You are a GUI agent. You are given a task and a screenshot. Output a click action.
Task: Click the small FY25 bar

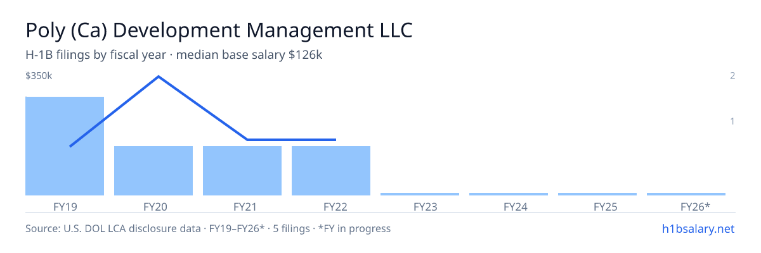(x=597, y=194)
